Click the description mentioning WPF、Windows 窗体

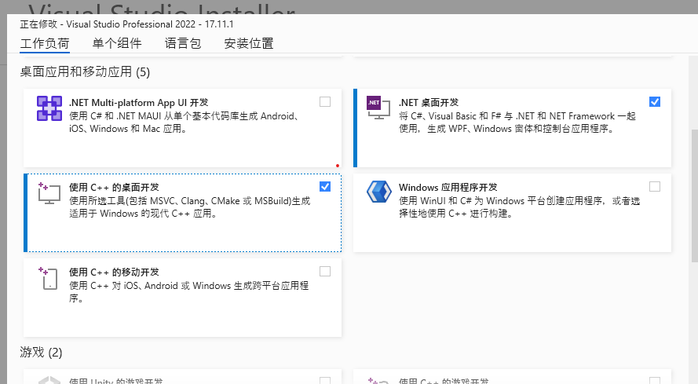coord(517,122)
